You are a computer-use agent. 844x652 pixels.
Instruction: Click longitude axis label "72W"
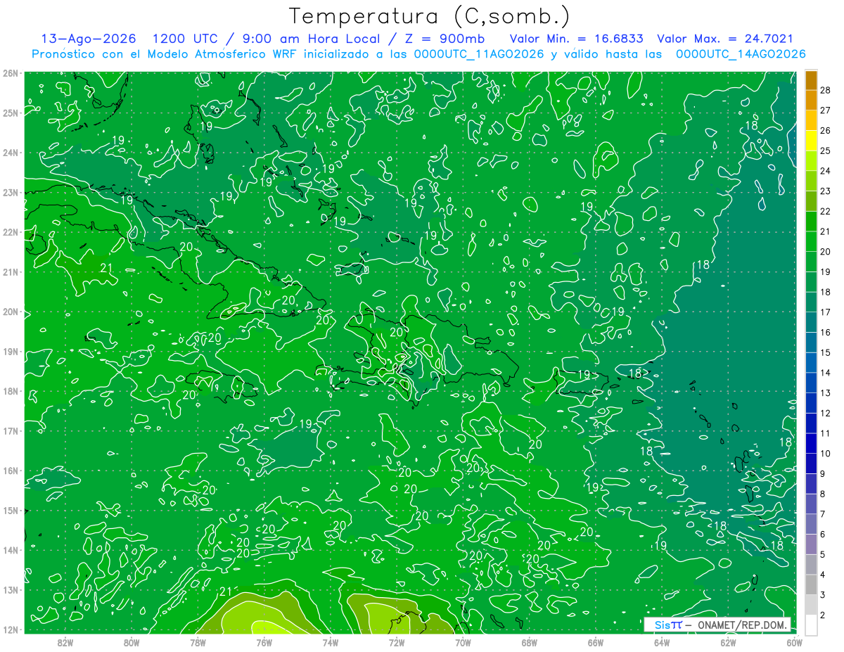pos(397,642)
